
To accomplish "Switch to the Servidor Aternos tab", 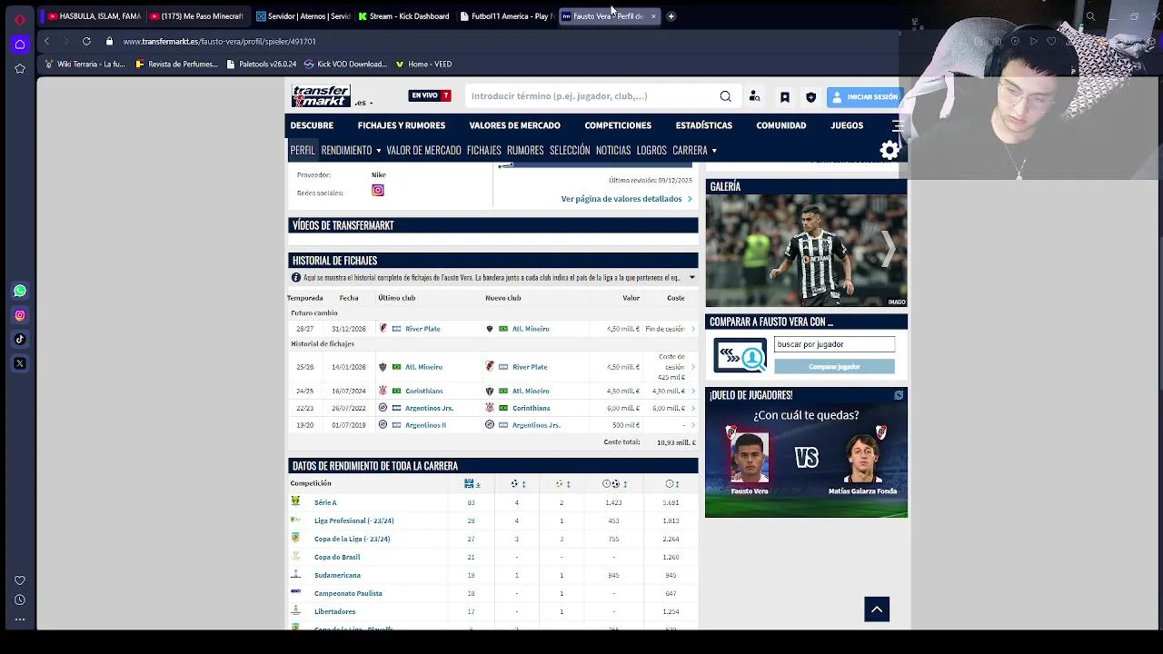I will coord(303,16).
